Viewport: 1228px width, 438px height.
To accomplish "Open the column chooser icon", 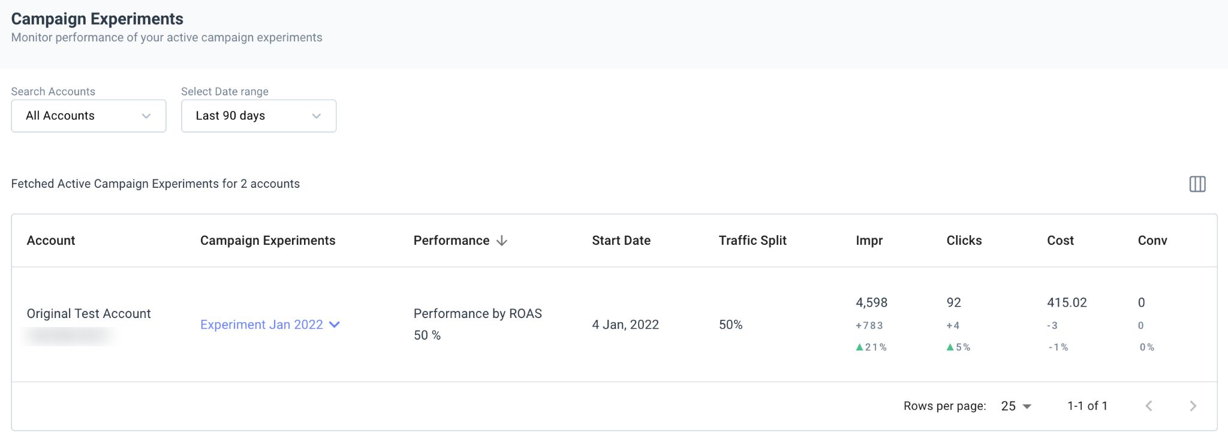I will [1197, 184].
